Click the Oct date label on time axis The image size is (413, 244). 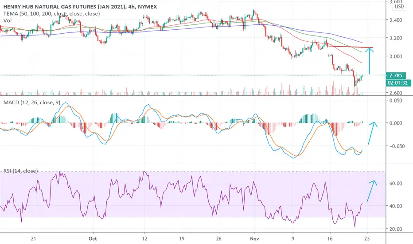[93, 239]
